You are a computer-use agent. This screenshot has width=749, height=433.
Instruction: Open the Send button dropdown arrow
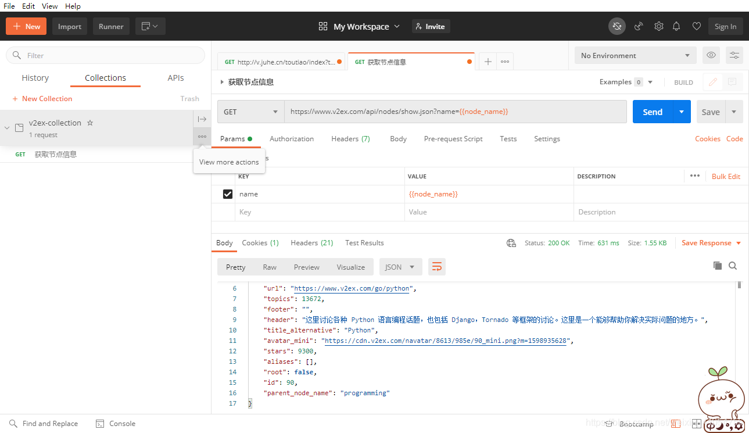(682, 112)
